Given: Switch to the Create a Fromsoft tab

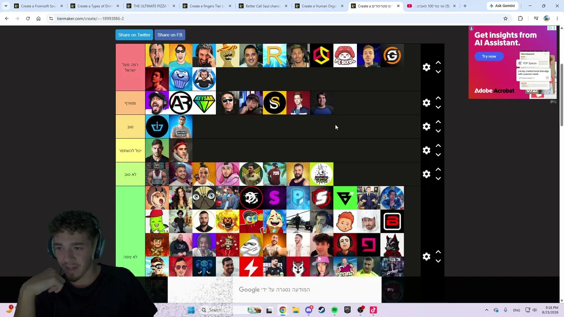Looking at the screenshot, I should (x=39, y=6).
